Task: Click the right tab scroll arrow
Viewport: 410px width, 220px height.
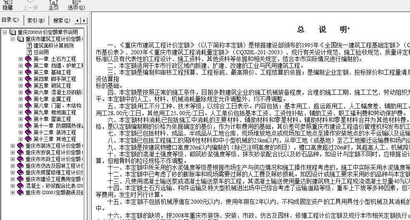Action: (84, 21)
